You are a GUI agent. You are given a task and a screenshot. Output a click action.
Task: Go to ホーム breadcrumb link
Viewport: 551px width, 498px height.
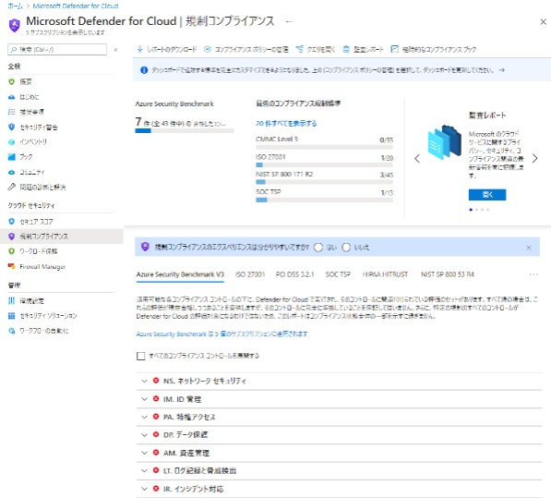click(x=15, y=6)
